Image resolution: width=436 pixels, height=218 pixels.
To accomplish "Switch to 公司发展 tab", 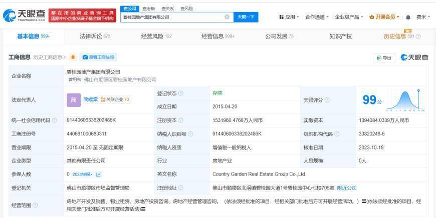I will tap(279, 36).
